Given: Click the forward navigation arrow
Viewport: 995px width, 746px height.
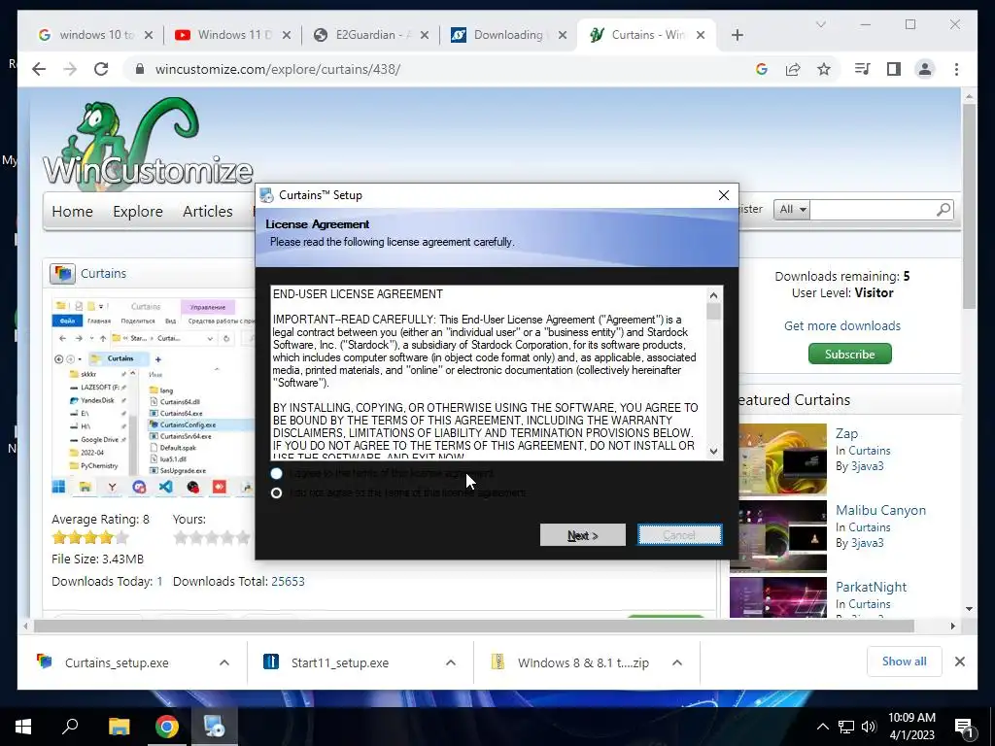Looking at the screenshot, I should [x=70, y=69].
